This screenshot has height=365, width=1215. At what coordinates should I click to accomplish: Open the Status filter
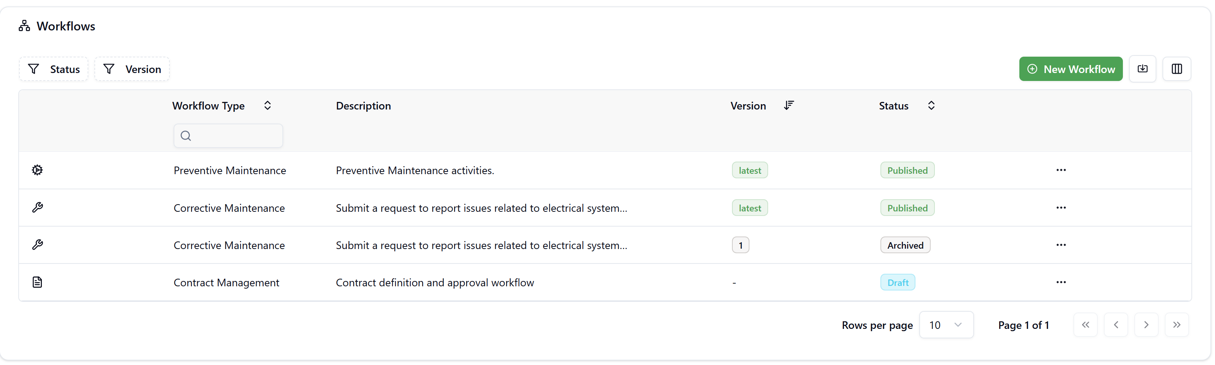tap(53, 69)
